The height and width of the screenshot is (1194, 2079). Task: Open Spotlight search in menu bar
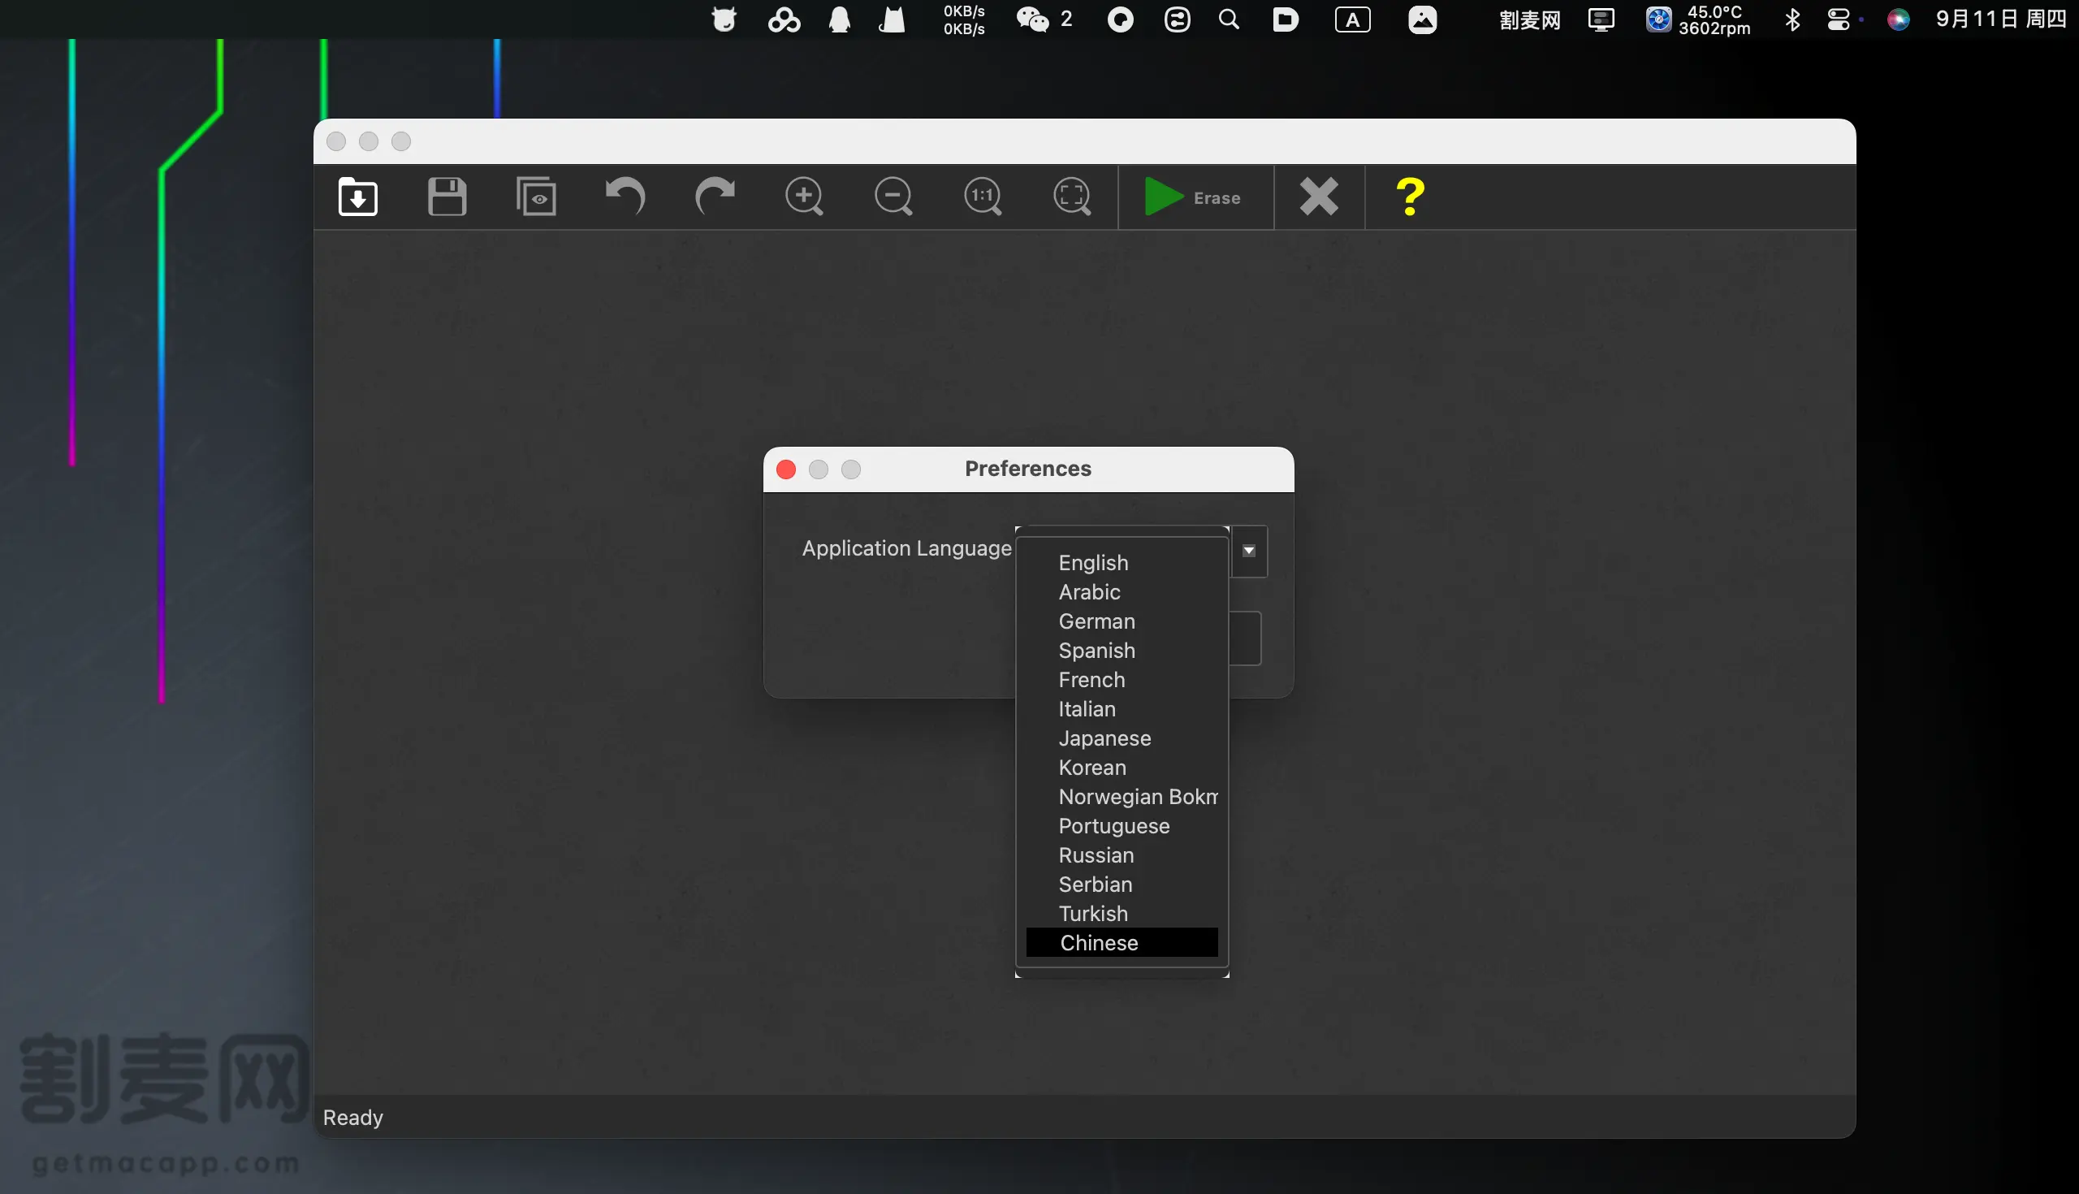pyautogui.click(x=1228, y=19)
